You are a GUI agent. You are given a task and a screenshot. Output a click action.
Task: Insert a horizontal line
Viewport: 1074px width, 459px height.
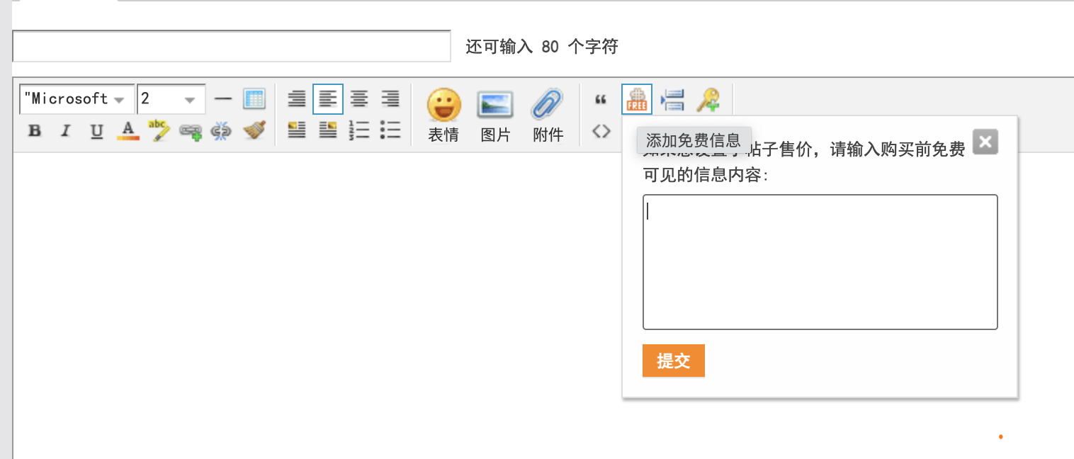tap(223, 98)
